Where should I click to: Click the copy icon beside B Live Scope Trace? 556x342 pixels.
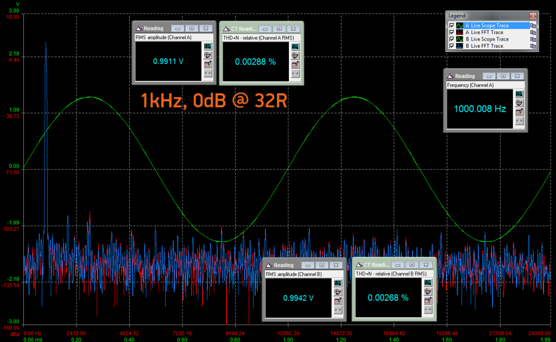(534, 39)
